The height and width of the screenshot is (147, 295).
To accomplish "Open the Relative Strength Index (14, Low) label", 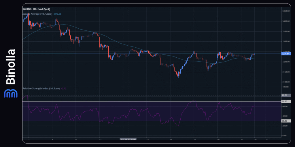I will [x=41, y=88].
